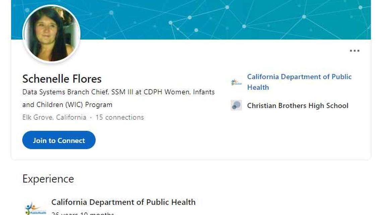Screen dimensions: 382x215
Task: Click the Christian Brothers High School logo icon
Action: (x=236, y=105)
